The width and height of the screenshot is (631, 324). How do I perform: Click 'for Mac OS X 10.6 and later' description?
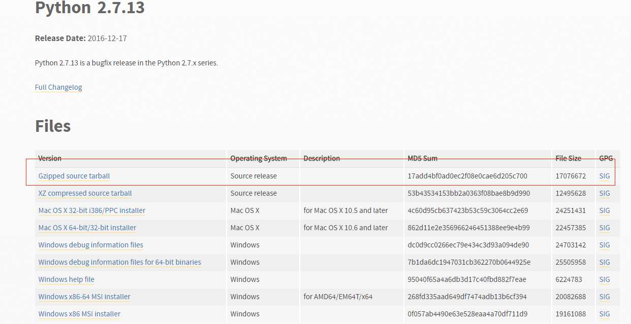345,228
